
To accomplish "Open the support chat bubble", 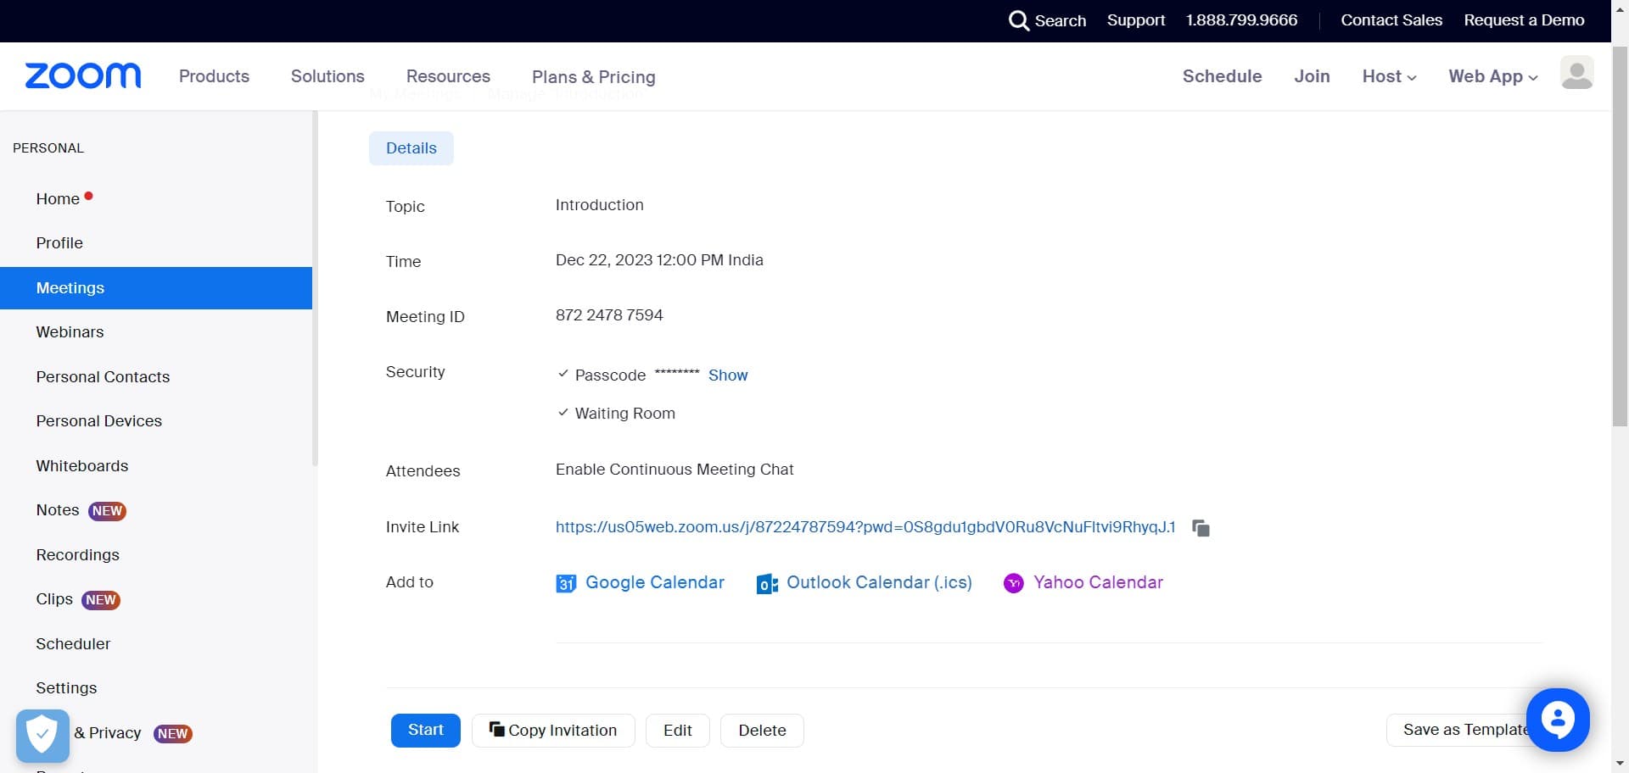I will coord(1558,719).
